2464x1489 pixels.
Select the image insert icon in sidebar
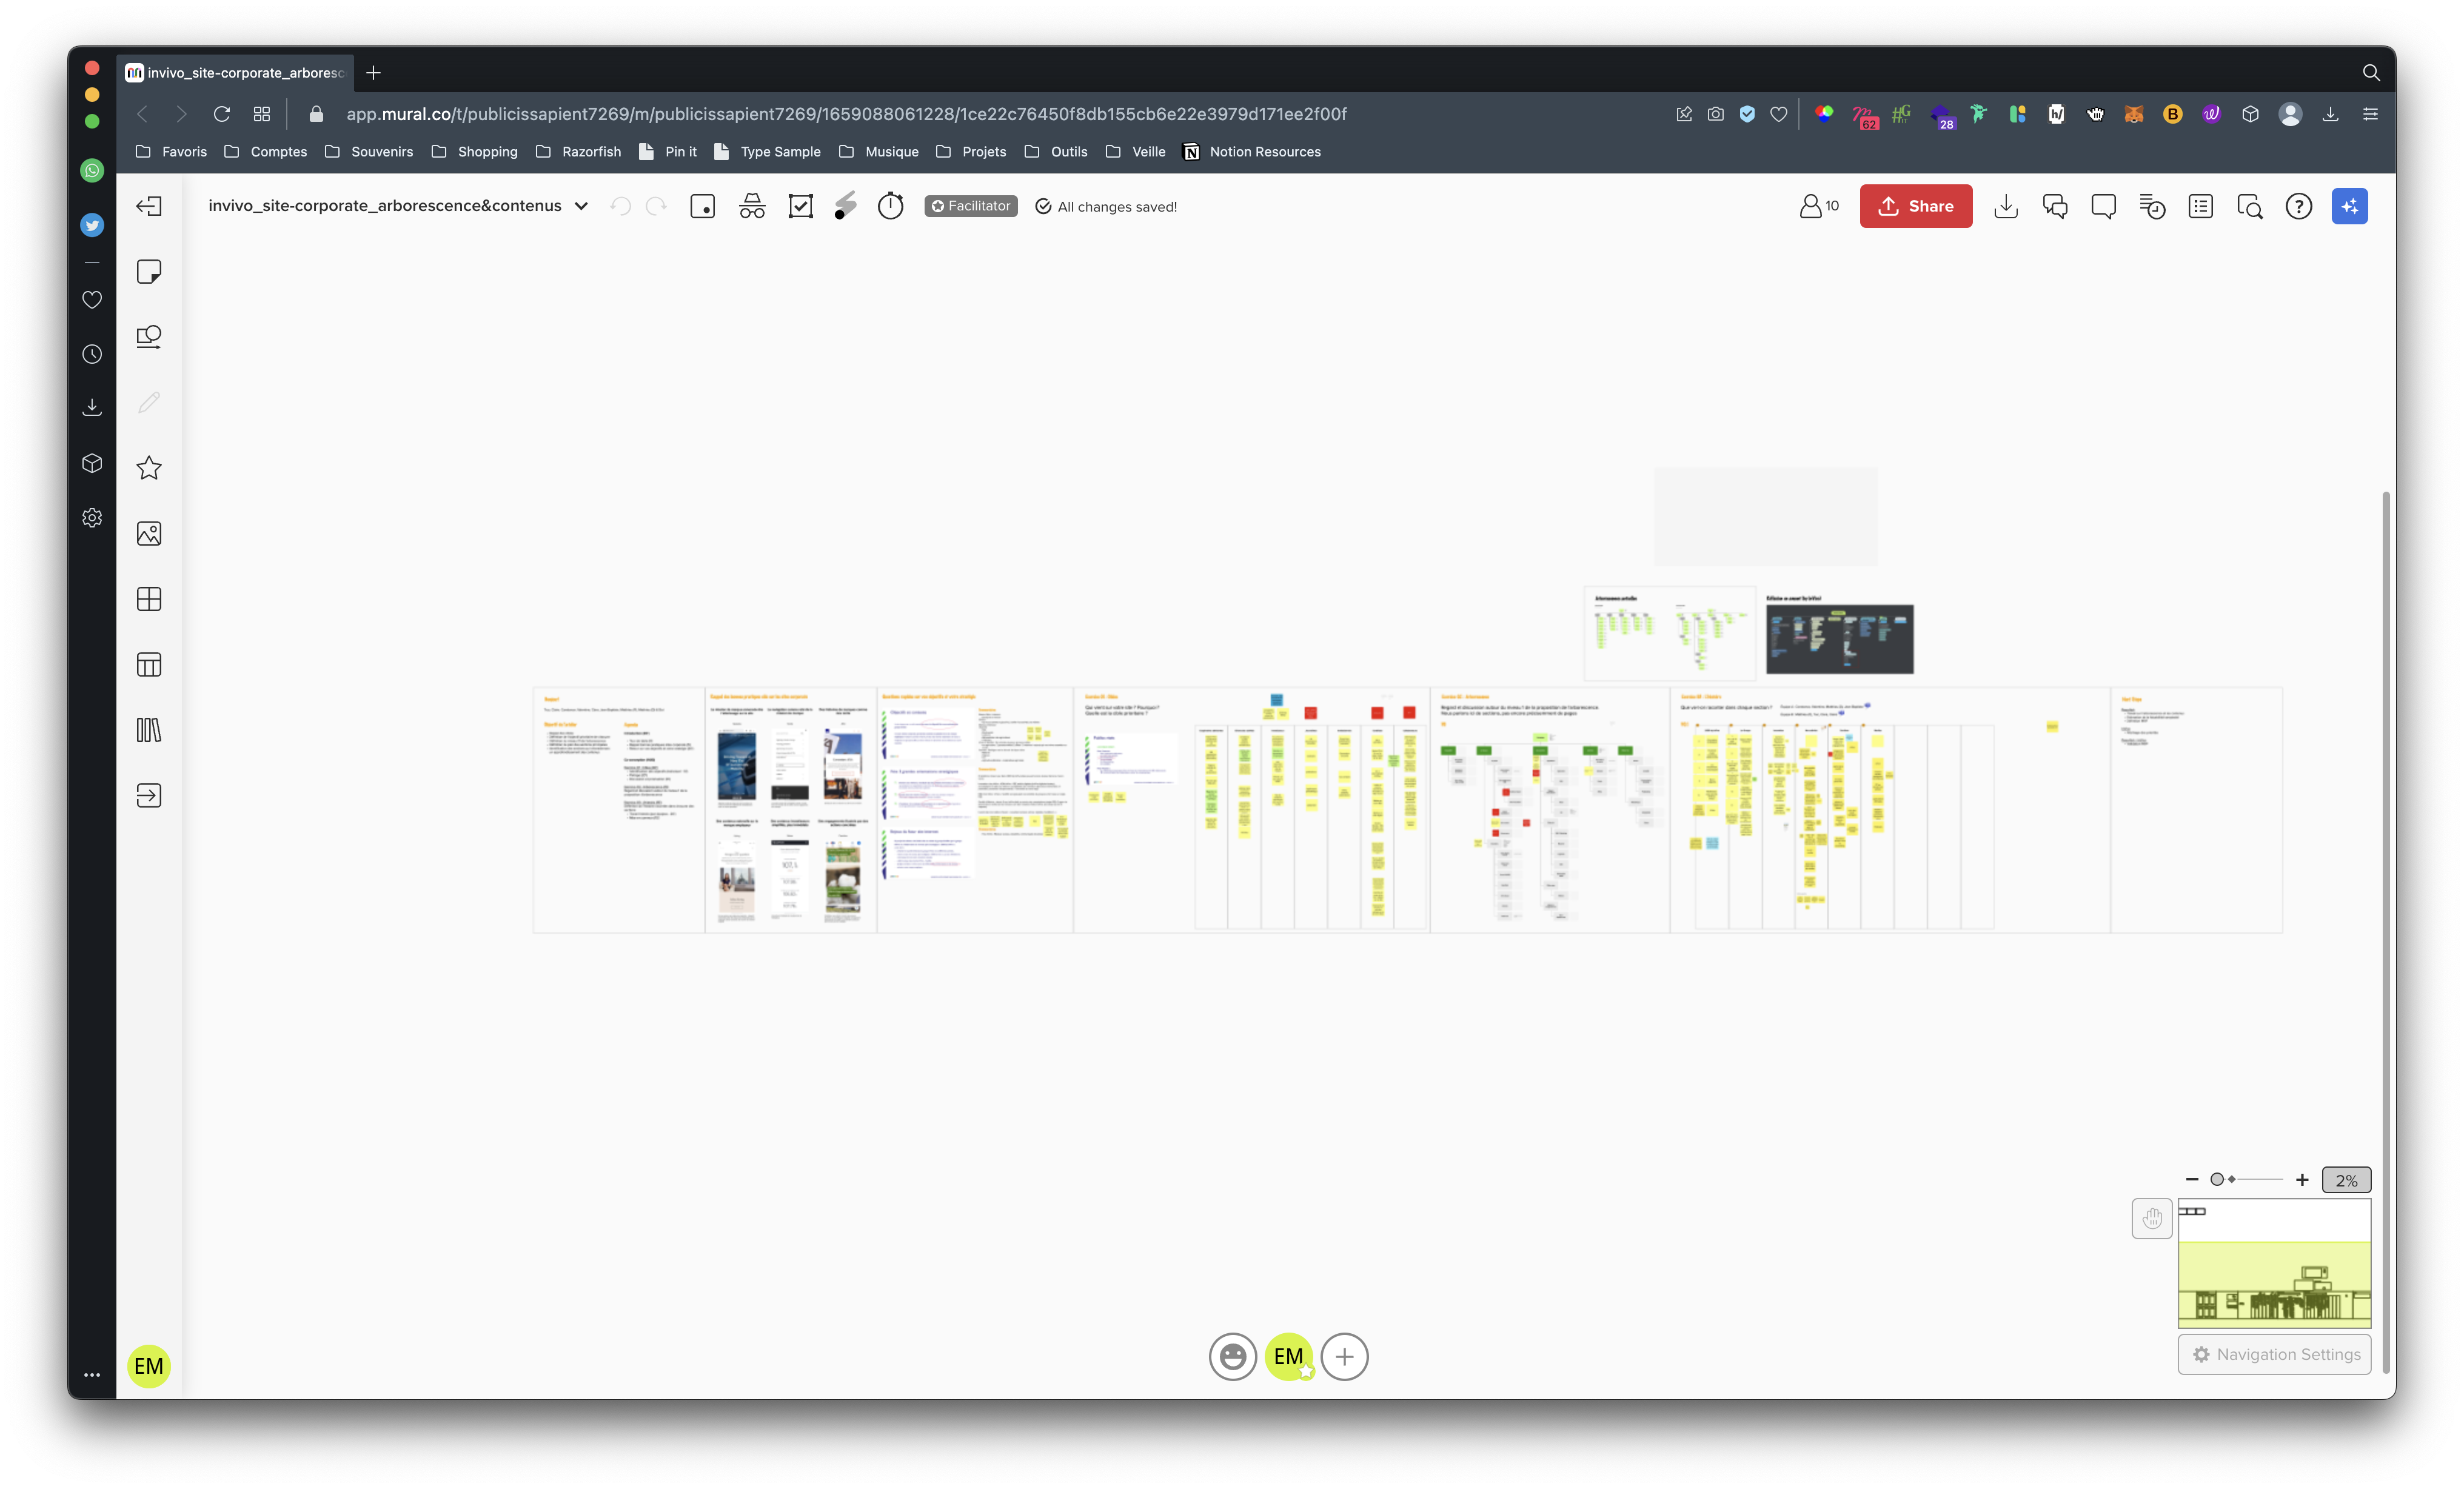coord(148,534)
